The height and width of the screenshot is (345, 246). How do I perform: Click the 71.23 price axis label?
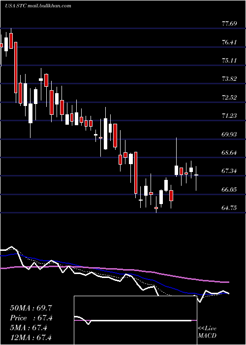pos(229,115)
